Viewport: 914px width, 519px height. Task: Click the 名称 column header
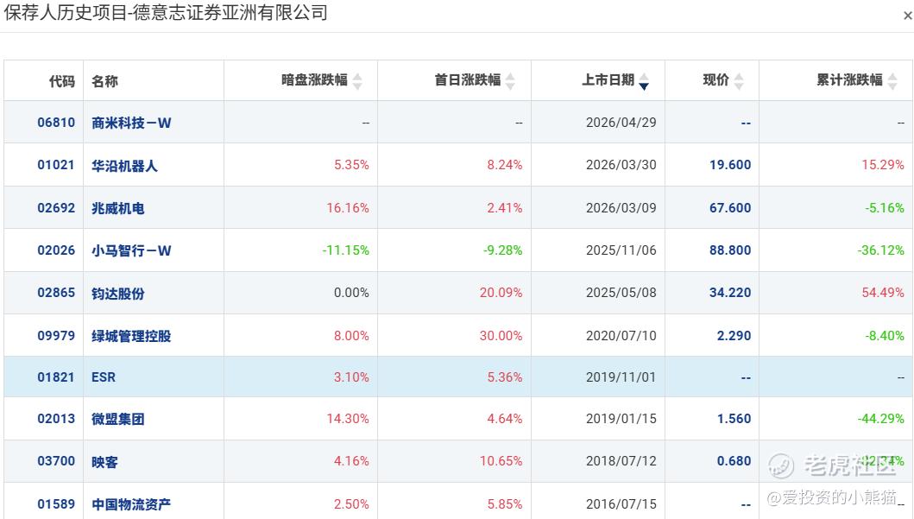105,81
